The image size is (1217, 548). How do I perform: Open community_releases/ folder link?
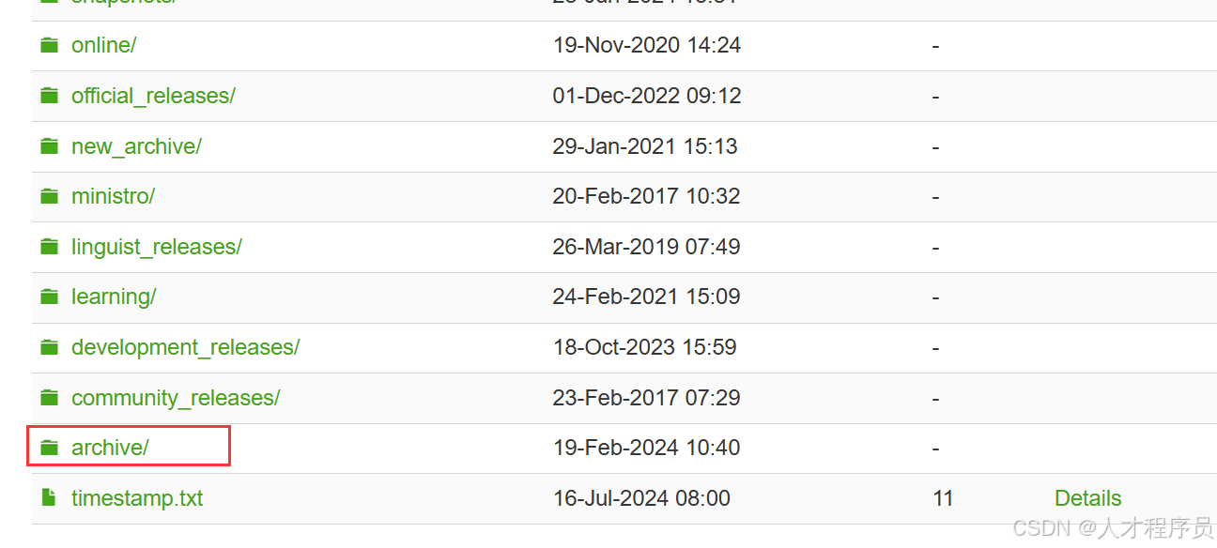tap(176, 398)
